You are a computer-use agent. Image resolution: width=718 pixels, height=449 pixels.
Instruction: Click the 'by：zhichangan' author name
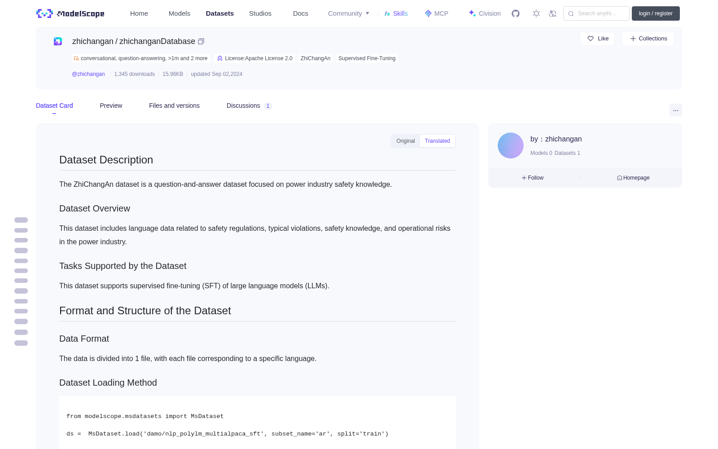(556, 139)
